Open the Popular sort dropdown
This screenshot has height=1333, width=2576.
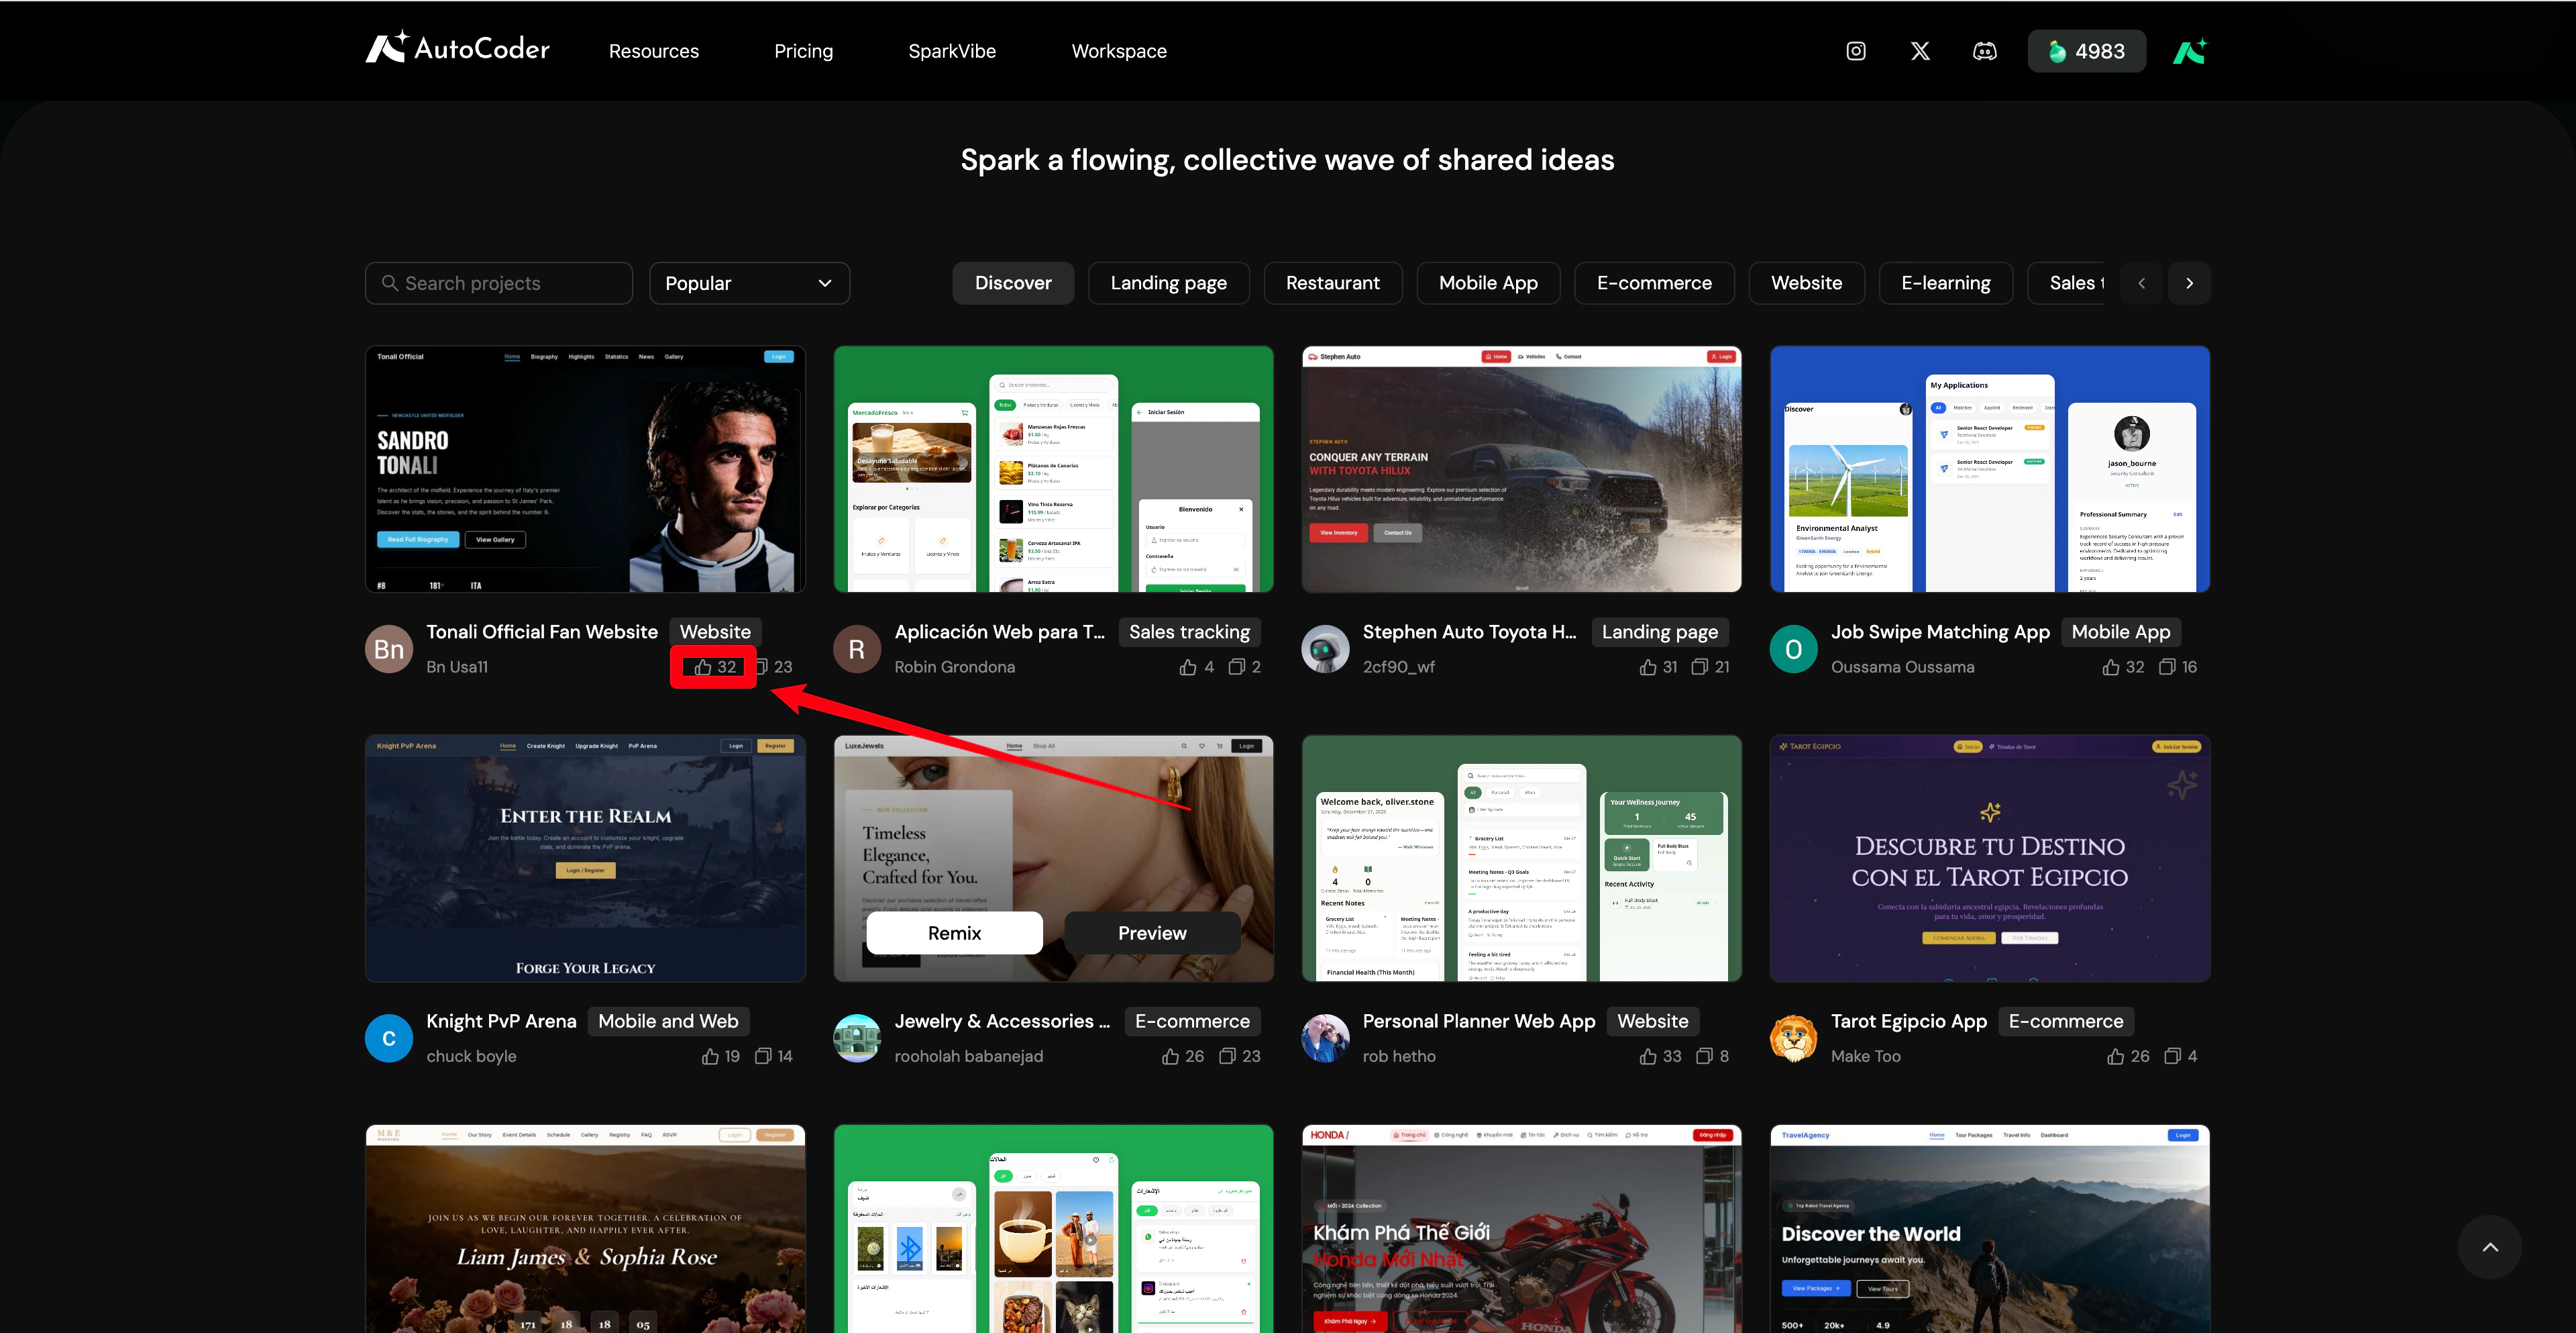click(x=749, y=283)
